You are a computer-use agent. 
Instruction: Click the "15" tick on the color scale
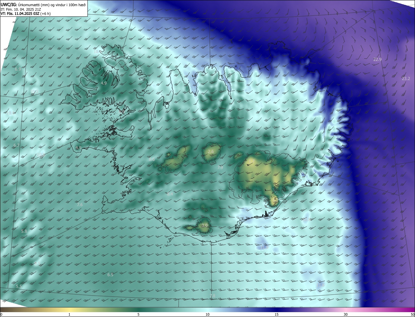tap(277, 314)
